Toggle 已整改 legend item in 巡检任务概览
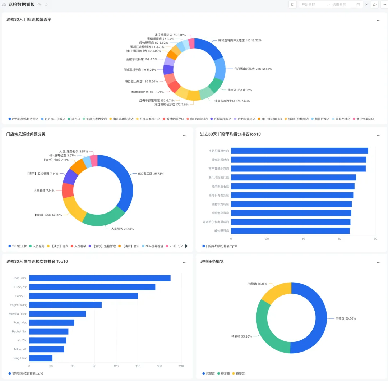 [209, 373]
